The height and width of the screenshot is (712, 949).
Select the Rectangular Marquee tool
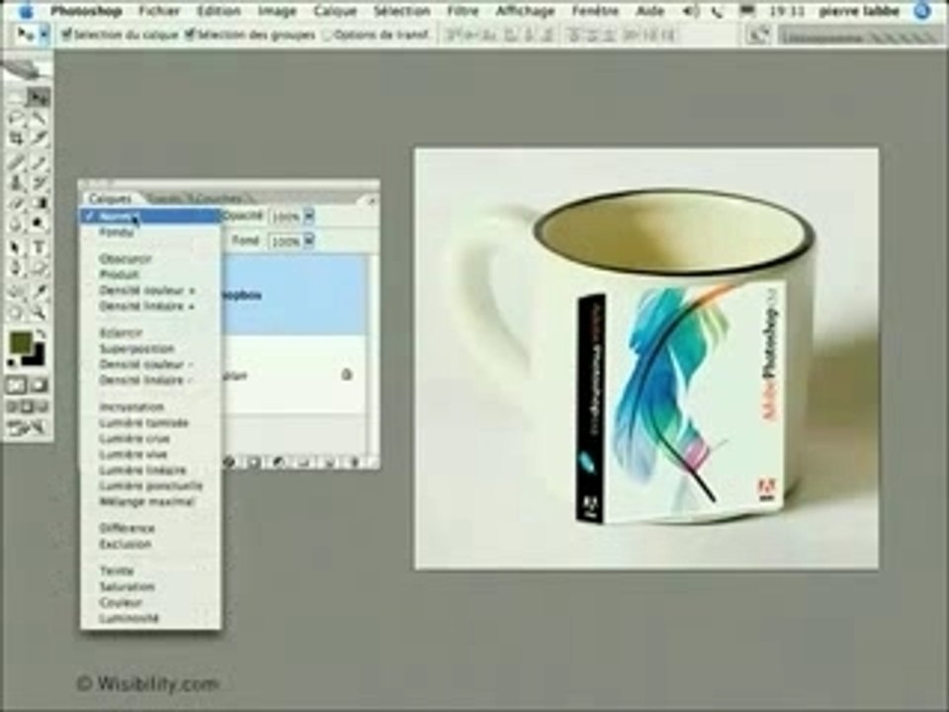click(16, 98)
